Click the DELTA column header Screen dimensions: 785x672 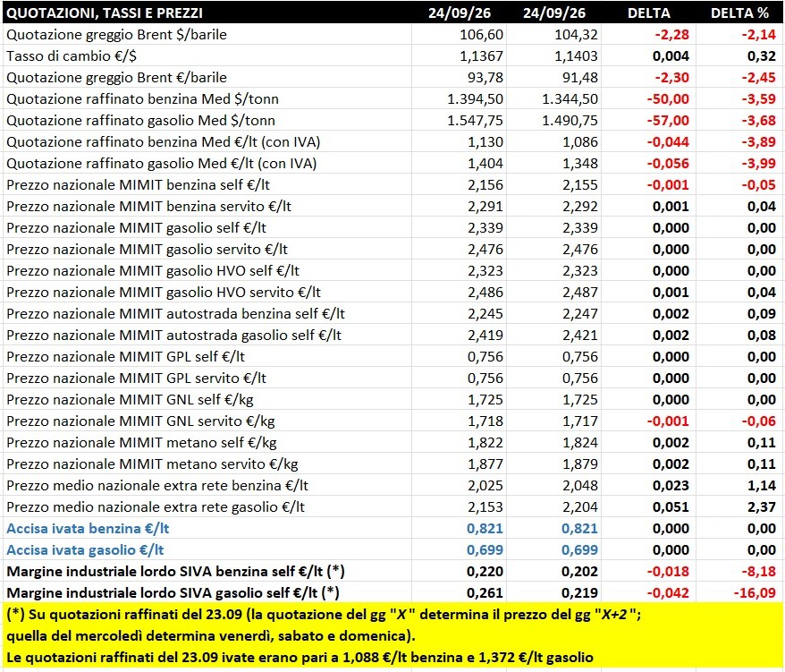point(648,13)
